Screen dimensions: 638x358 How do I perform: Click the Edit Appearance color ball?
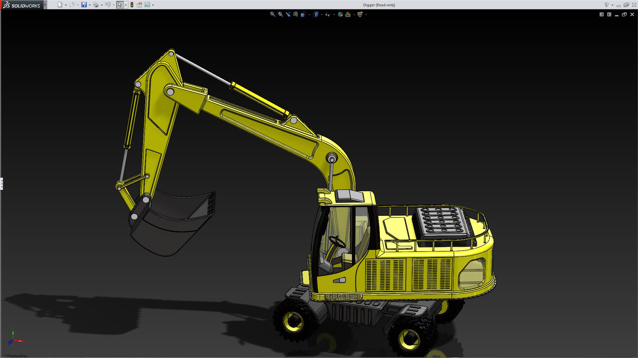[x=340, y=14]
